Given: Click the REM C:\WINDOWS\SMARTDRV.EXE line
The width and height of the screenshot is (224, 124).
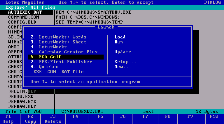Looking at the screenshot, I should click(93, 12).
